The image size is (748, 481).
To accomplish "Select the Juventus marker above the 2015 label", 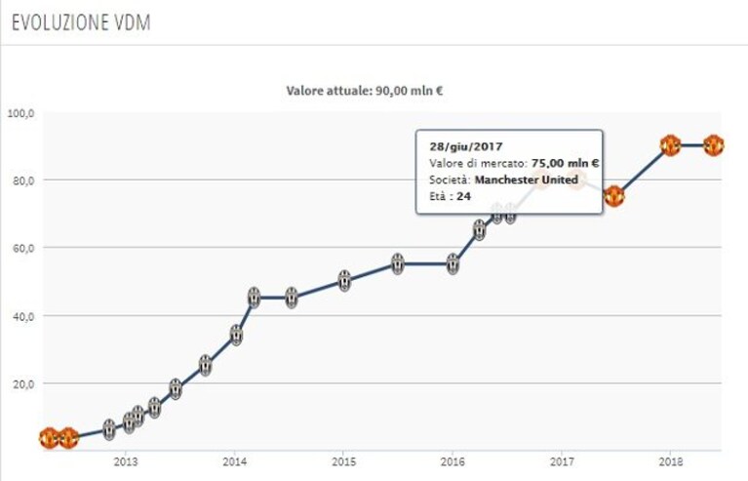I will tap(344, 281).
